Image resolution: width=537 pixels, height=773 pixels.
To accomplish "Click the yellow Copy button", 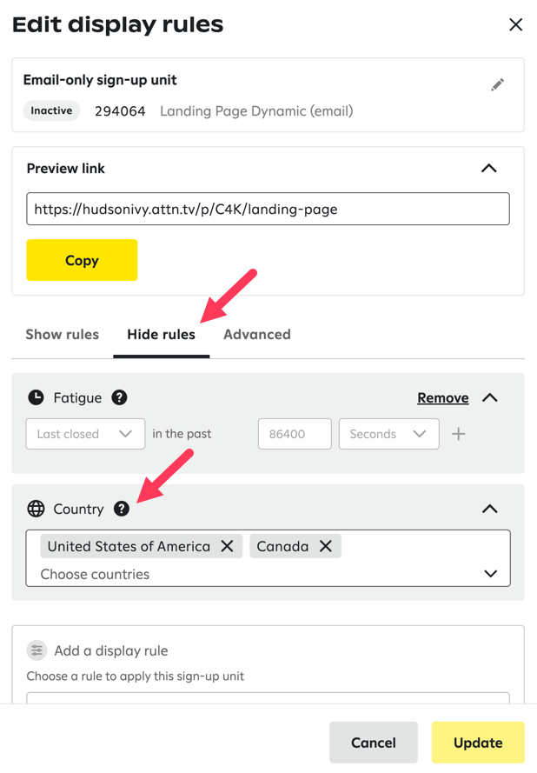I will 82,260.
